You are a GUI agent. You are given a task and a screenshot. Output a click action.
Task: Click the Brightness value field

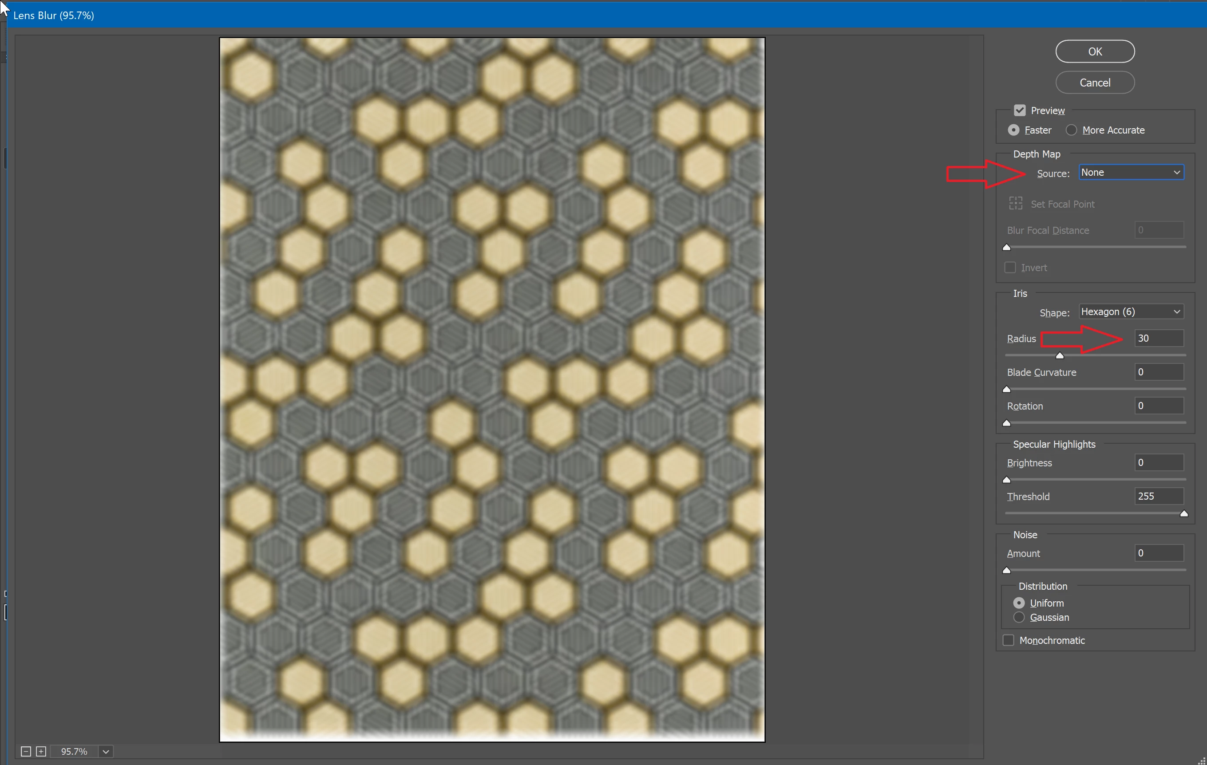(1159, 462)
